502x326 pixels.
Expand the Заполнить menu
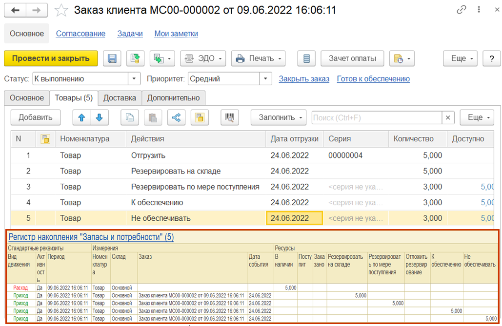(278, 117)
